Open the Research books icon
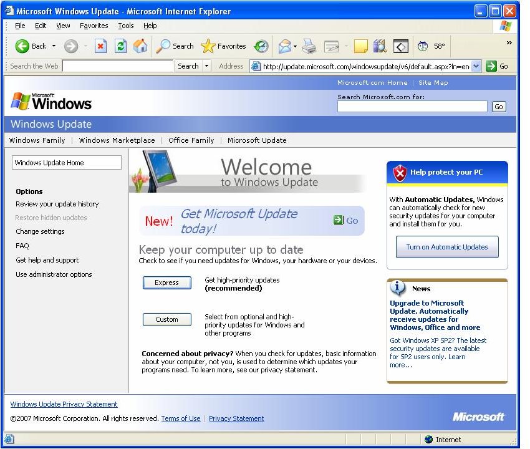The width and height of the screenshot is (530, 449). [x=380, y=46]
